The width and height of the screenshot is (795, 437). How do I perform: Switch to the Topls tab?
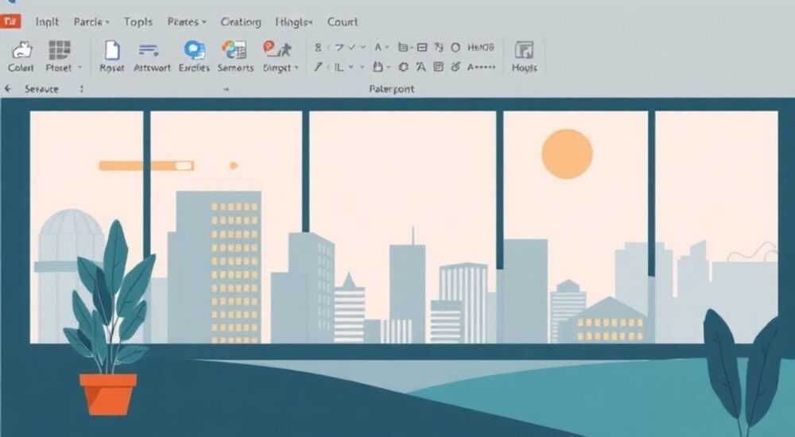(138, 21)
